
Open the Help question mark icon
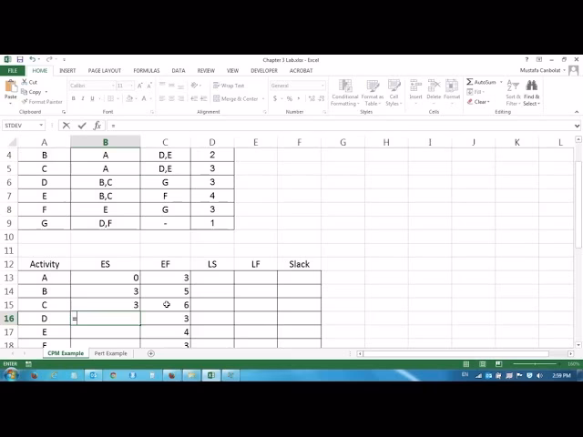527,59
